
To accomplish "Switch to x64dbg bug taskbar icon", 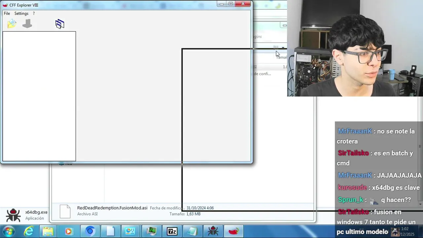I will (213, 231).
